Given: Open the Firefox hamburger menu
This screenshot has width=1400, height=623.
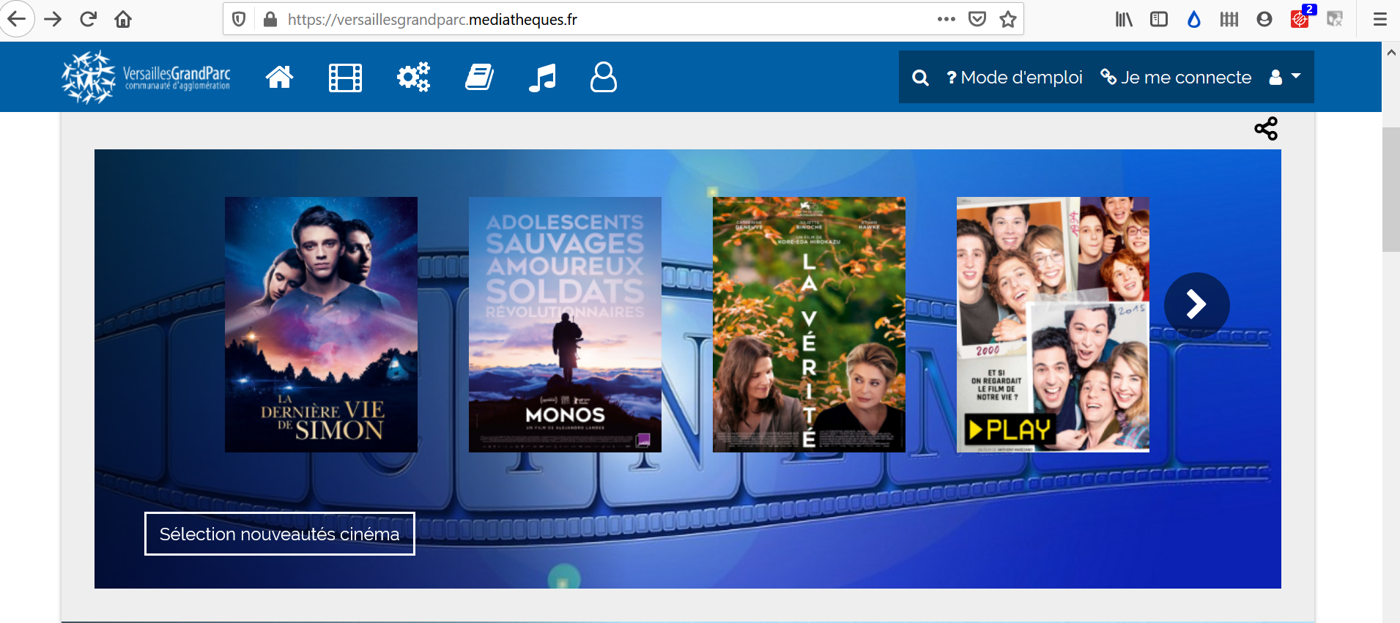Looking at the screenshot, I should coord(1380,19).
